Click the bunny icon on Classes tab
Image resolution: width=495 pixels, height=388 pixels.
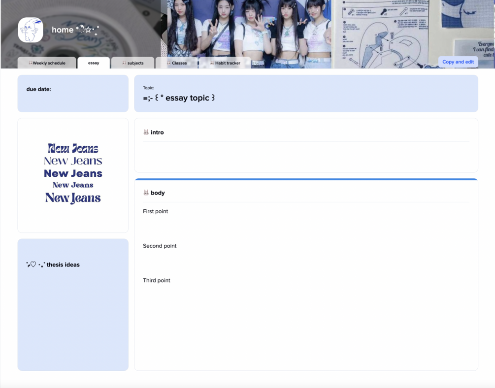click(x=168, y=63)
